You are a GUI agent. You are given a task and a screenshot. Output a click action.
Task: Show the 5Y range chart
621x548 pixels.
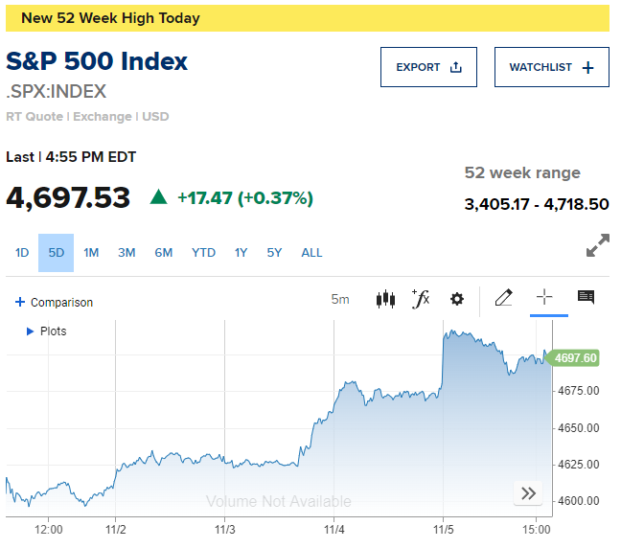274,253
